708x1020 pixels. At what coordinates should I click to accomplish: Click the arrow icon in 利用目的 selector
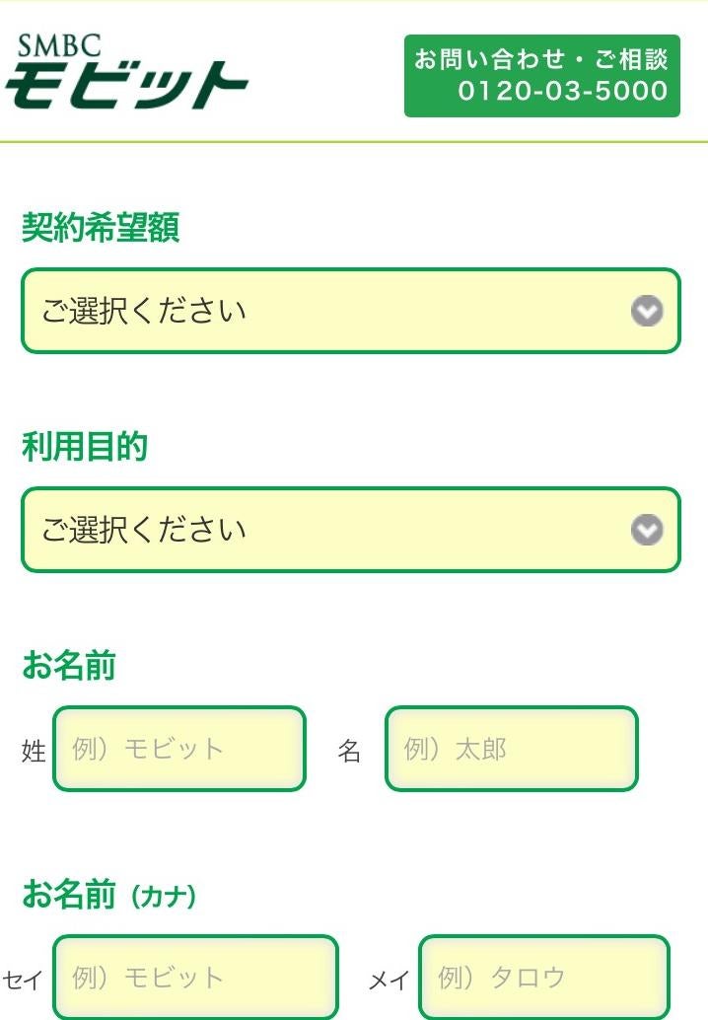click(x=647, y=531)
